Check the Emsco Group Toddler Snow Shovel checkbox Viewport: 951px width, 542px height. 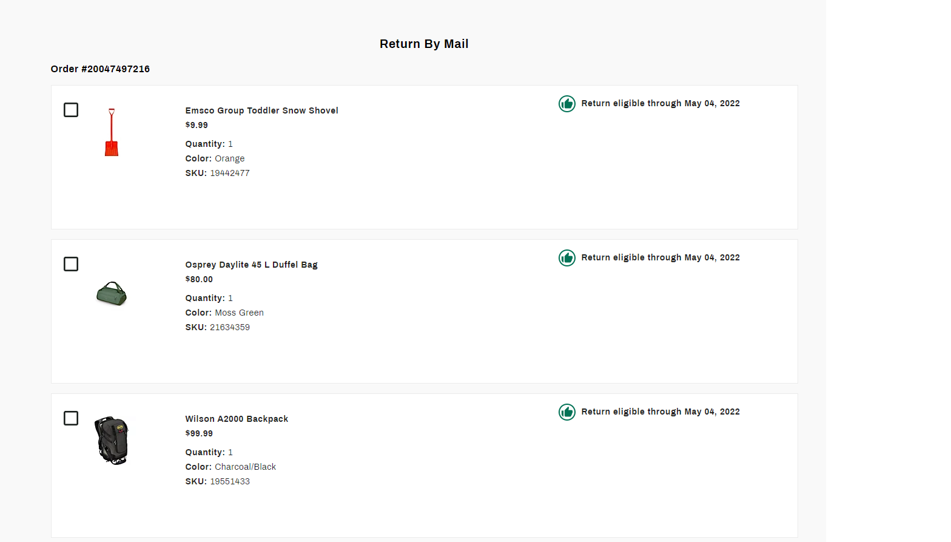[x=71, y=110]
